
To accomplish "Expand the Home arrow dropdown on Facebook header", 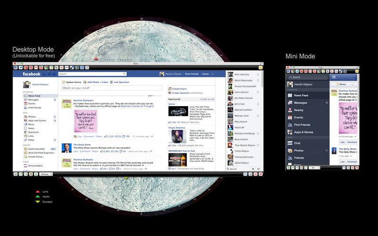I will click(213, 74).
